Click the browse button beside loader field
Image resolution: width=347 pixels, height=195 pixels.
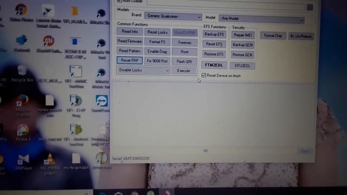(310, 7)
